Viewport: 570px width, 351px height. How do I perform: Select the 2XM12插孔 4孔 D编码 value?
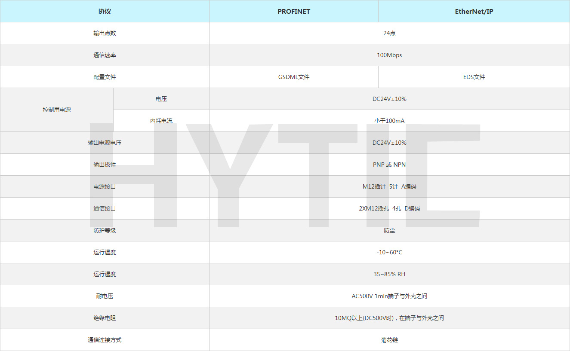(x=389, y=208)
